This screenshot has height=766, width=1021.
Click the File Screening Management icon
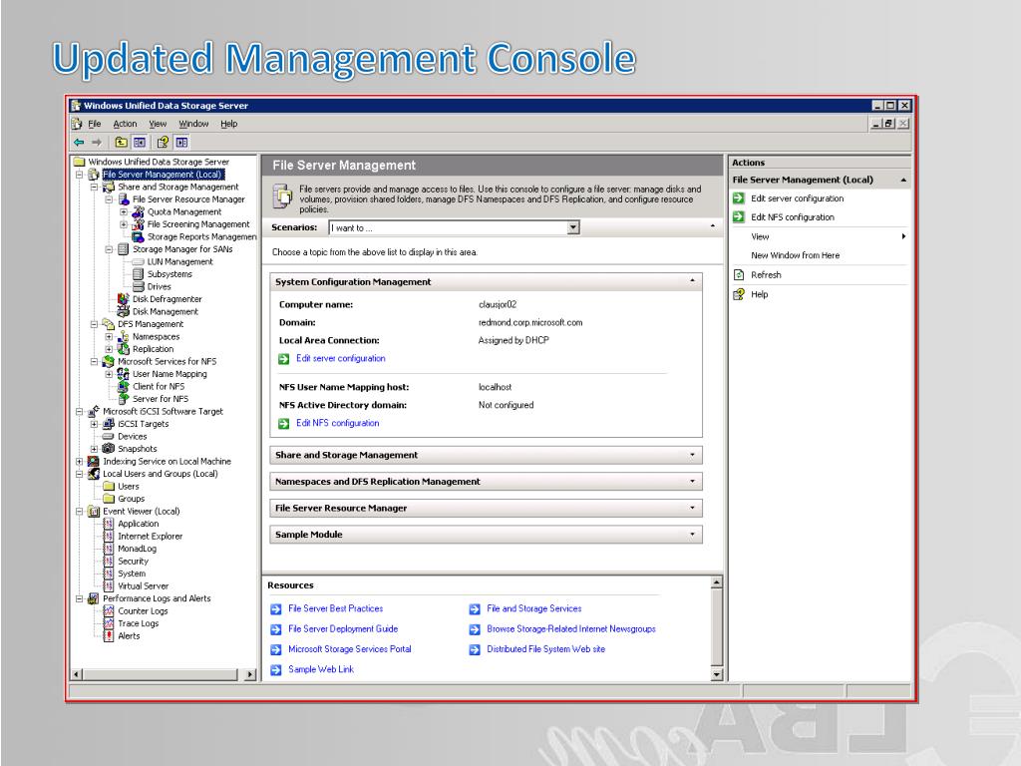point(138,224)
